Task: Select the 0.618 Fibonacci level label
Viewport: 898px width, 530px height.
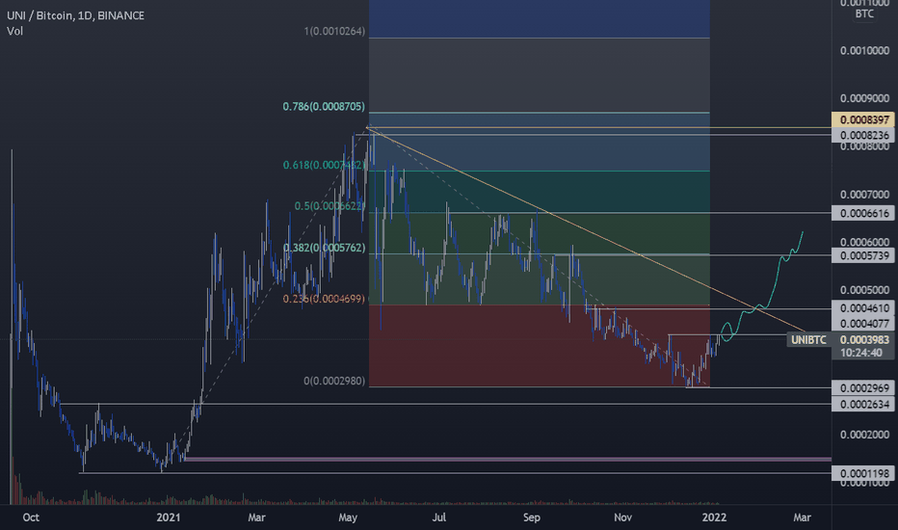Action: point(324,165)
